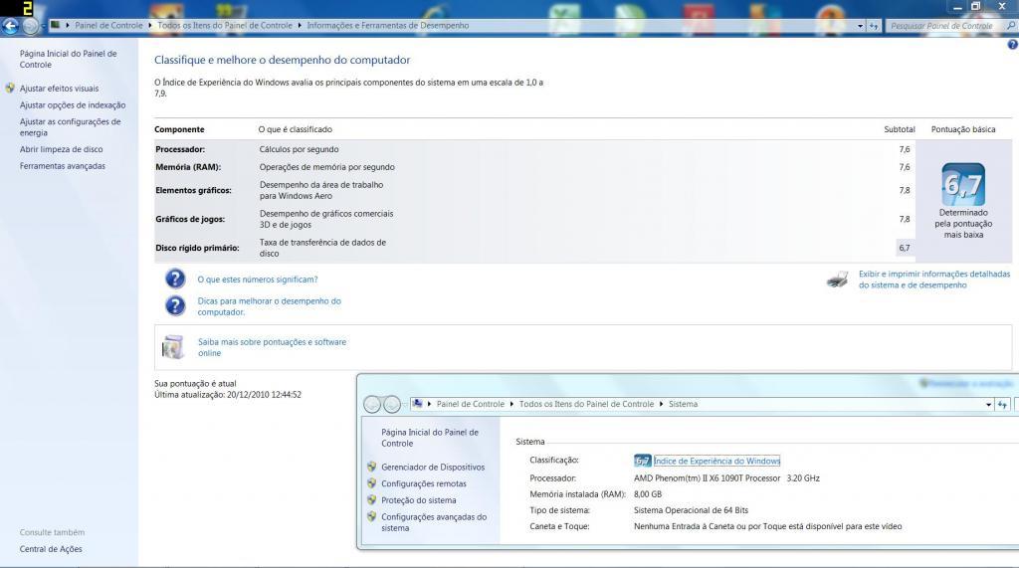The image size is (1019, 568).
Task: Click the refresh icon in main address bar
Action: (874, 26)
